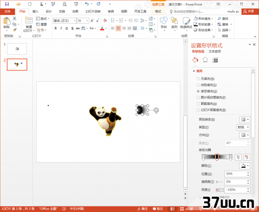Select Picture or texture fill option
The width and height of the screenshot is (259, 212).
[x=198, y=97]
